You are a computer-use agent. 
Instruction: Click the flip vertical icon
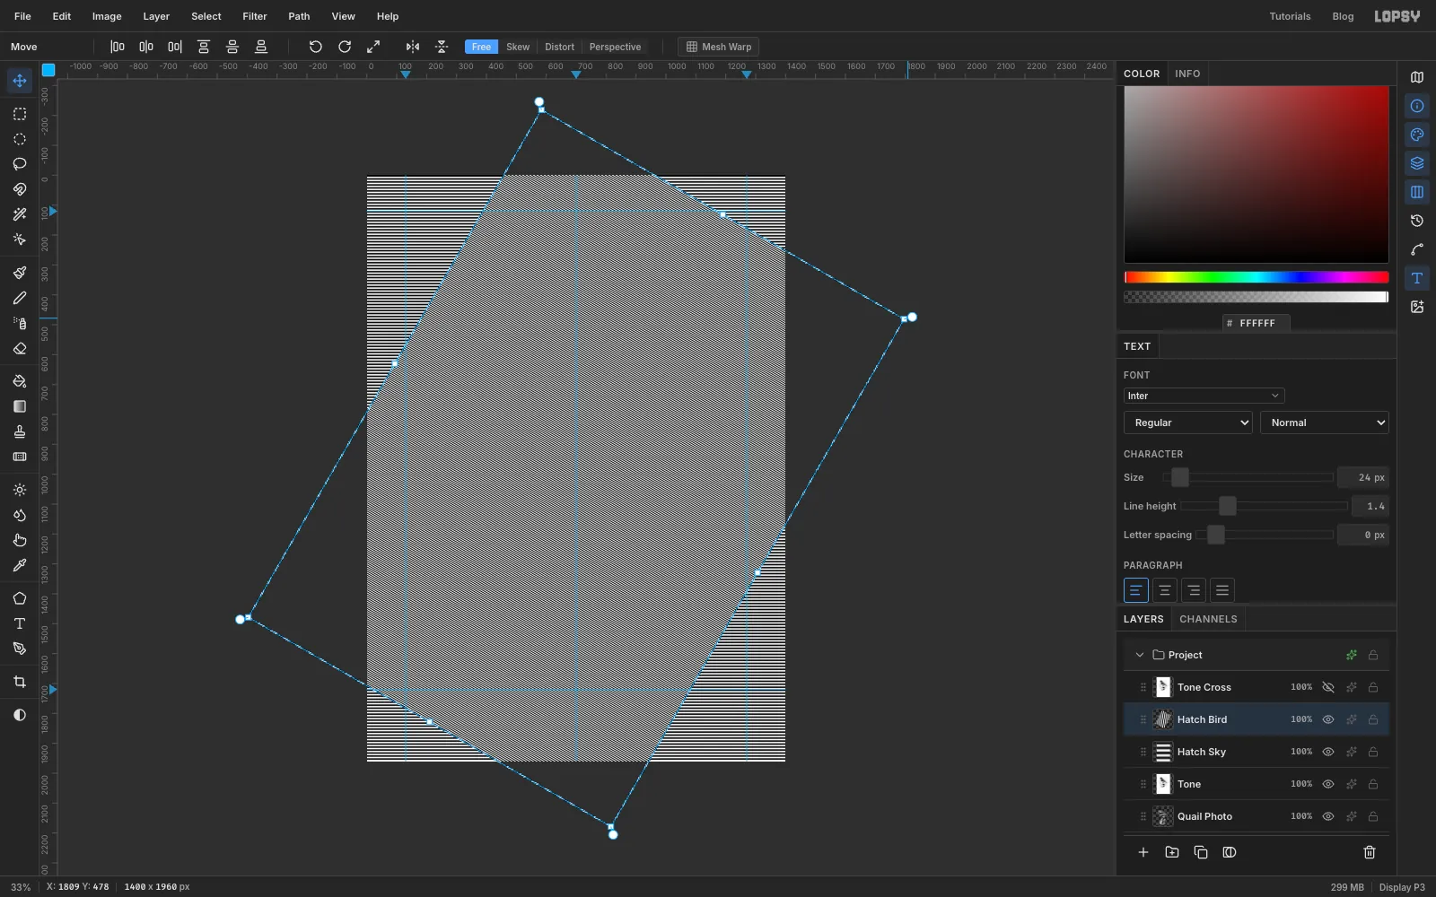[442, 47]
